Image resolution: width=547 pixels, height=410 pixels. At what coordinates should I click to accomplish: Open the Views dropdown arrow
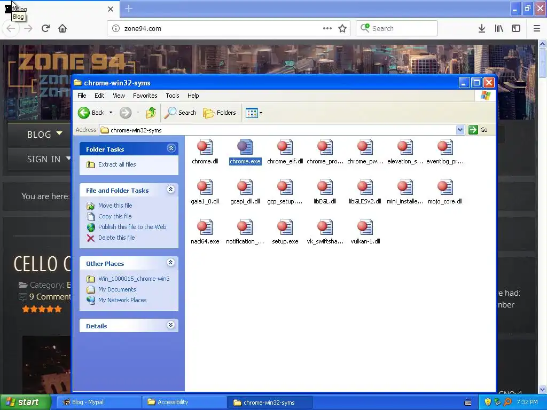point(261,113)
